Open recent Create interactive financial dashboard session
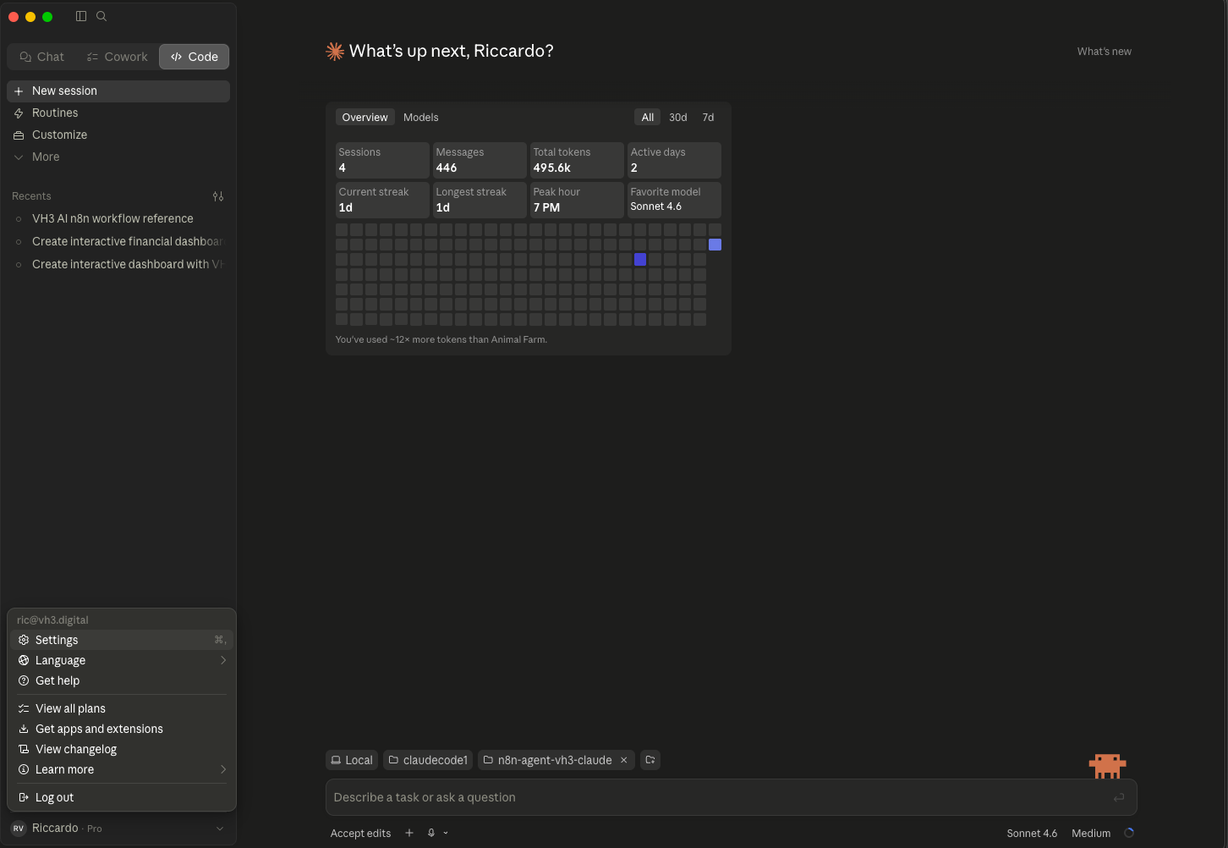 (x=118, y=241)
